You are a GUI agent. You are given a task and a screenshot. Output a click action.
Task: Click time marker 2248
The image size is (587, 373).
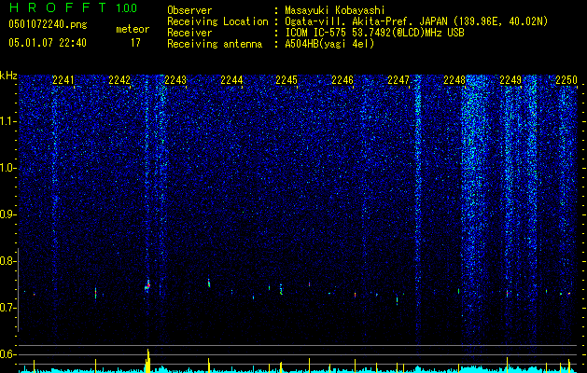pos(454,80)
